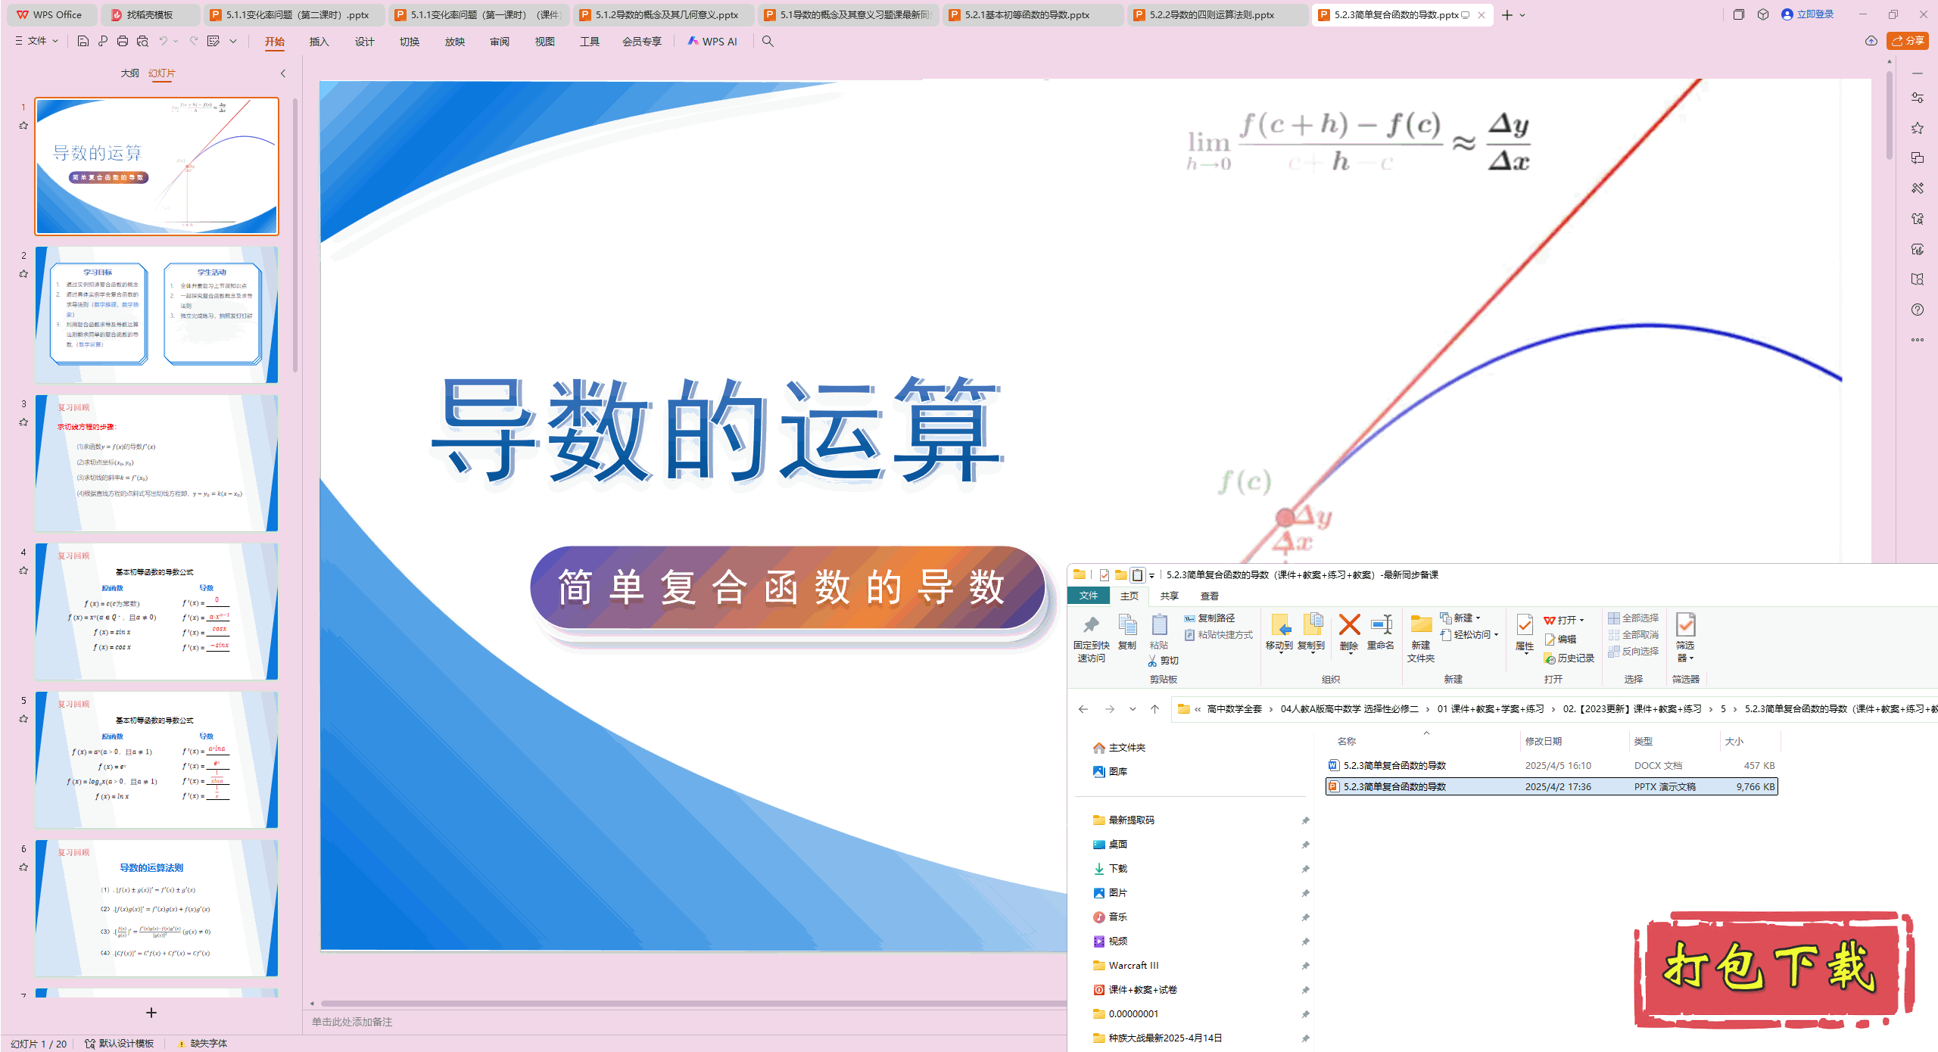Screen dimensions: 1938x1052
Task: Toggle the star marker on slide 2
Action: [23, 274]
